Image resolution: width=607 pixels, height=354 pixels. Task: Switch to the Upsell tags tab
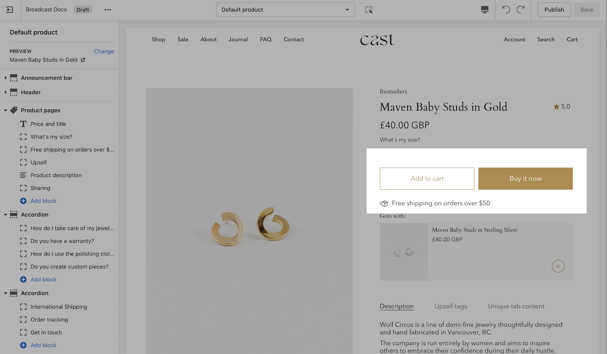pos(451,306)
